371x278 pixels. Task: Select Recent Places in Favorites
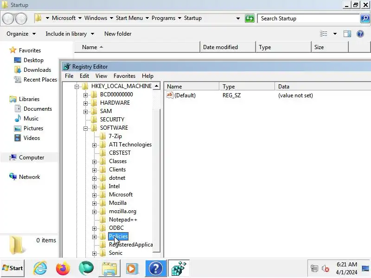[x=40, y=80]
